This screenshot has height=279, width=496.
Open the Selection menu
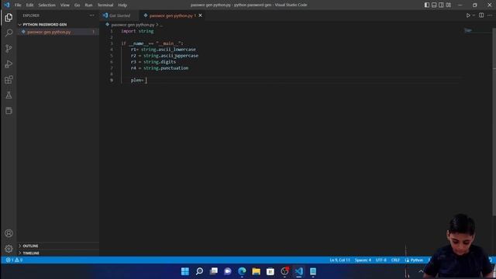click(46, 5)
